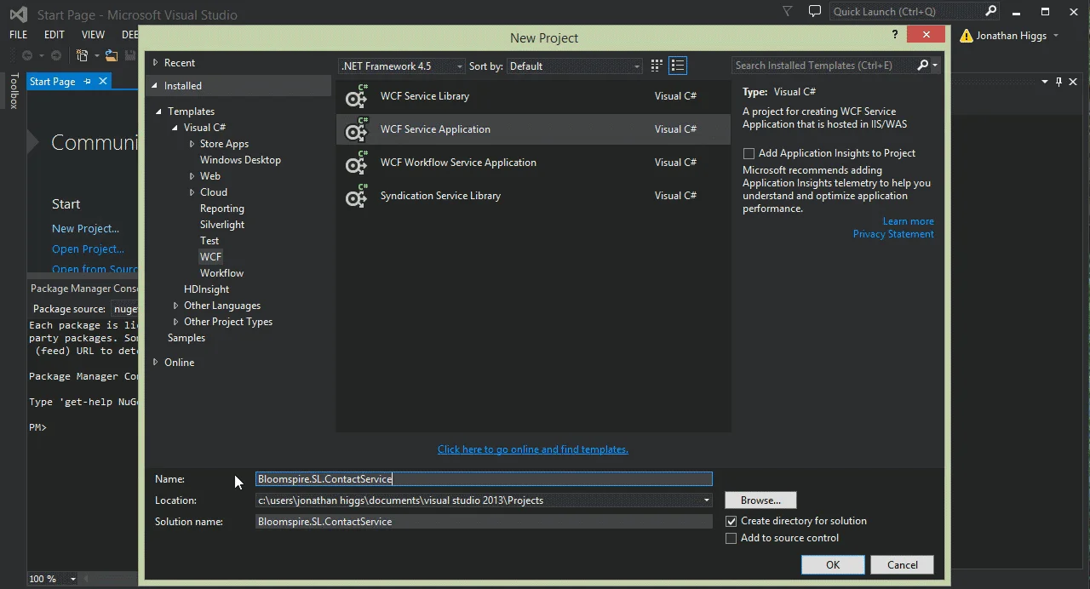Click the Browse button for project location
Image resolution: width=1090 pixels, height=589 pixels.
pos(760,500)
